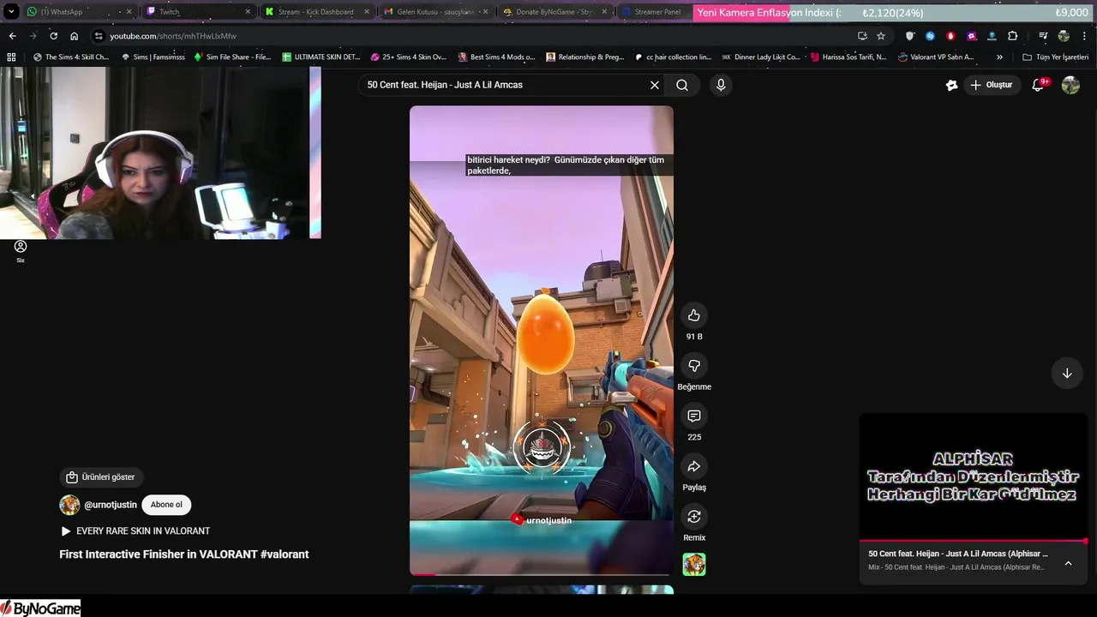
Task: Click the Shorts video player
Action: coord(542,340)
